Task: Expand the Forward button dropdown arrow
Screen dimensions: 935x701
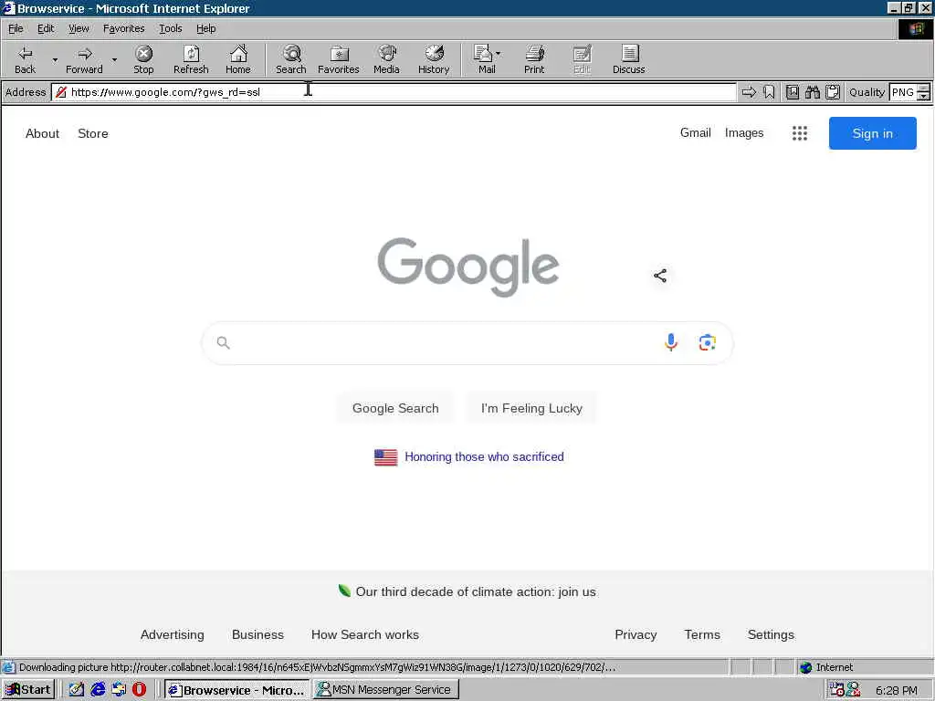Action: coord(114,59)
